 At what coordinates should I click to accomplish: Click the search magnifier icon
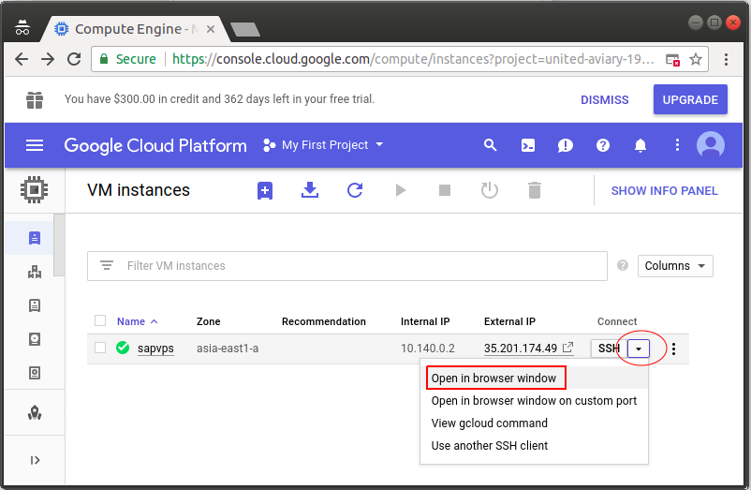pyautogui.click(x=490, y=145)
